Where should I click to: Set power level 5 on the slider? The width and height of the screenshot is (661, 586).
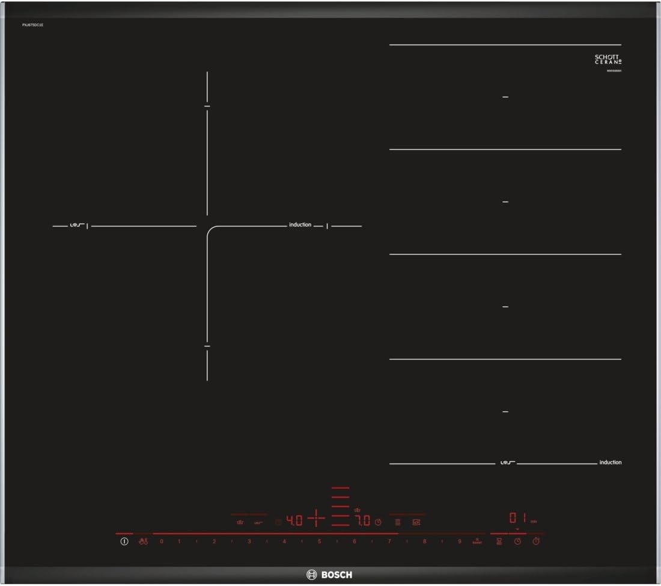(x=319, y=542)
